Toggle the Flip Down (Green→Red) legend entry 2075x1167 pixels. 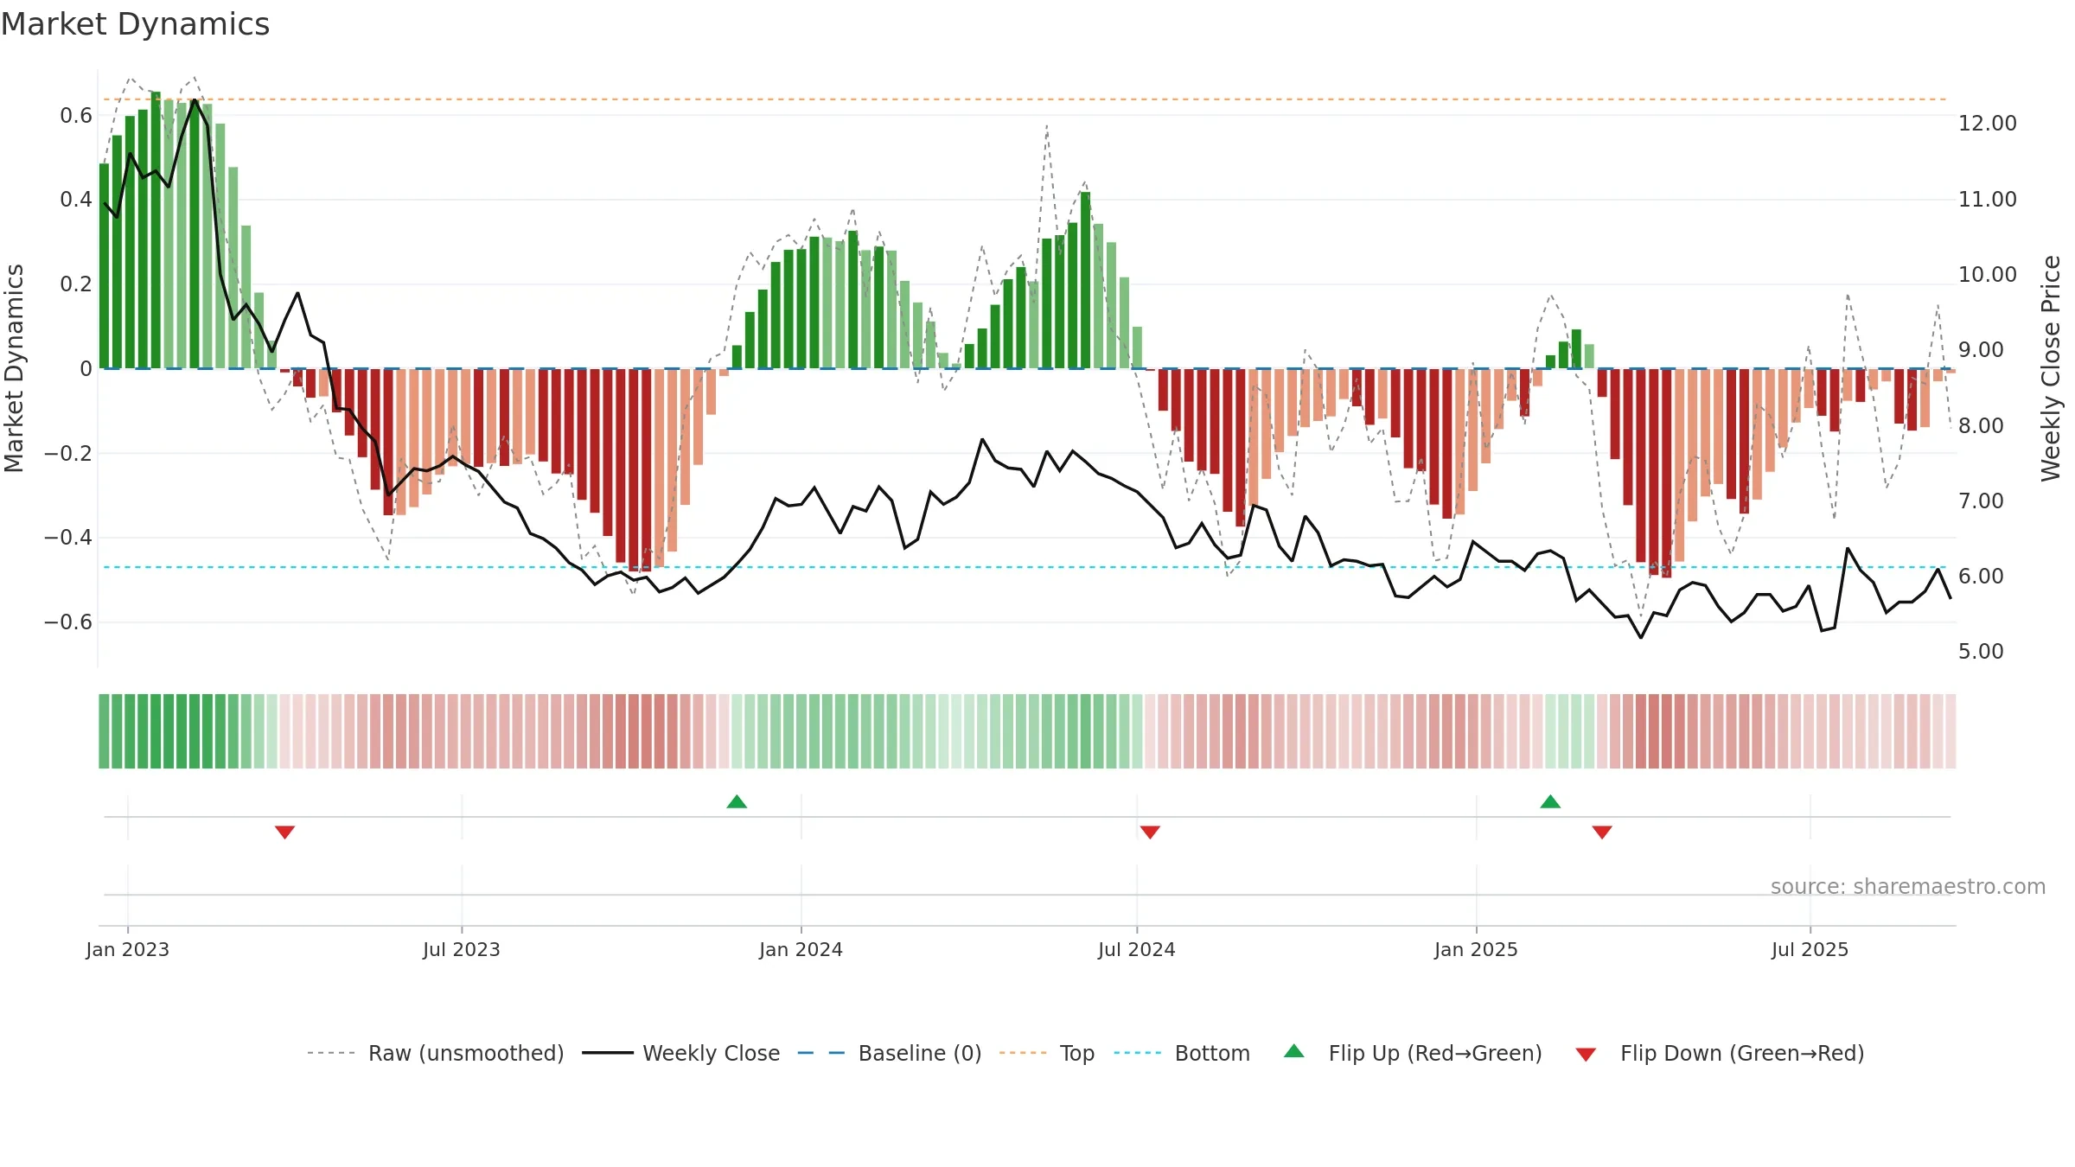pyautogui.click(x=1720, y=1054)
